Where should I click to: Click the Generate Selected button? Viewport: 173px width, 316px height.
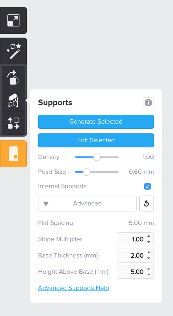pos(96,122)
